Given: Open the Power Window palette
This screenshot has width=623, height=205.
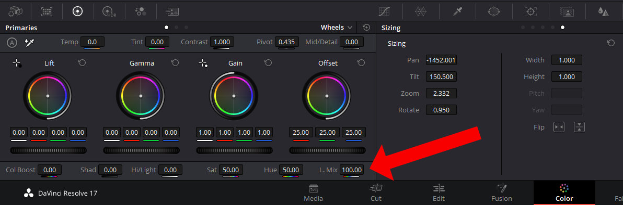Looking at the screenshot, I should pyautogui.click(x=493, y=11).
